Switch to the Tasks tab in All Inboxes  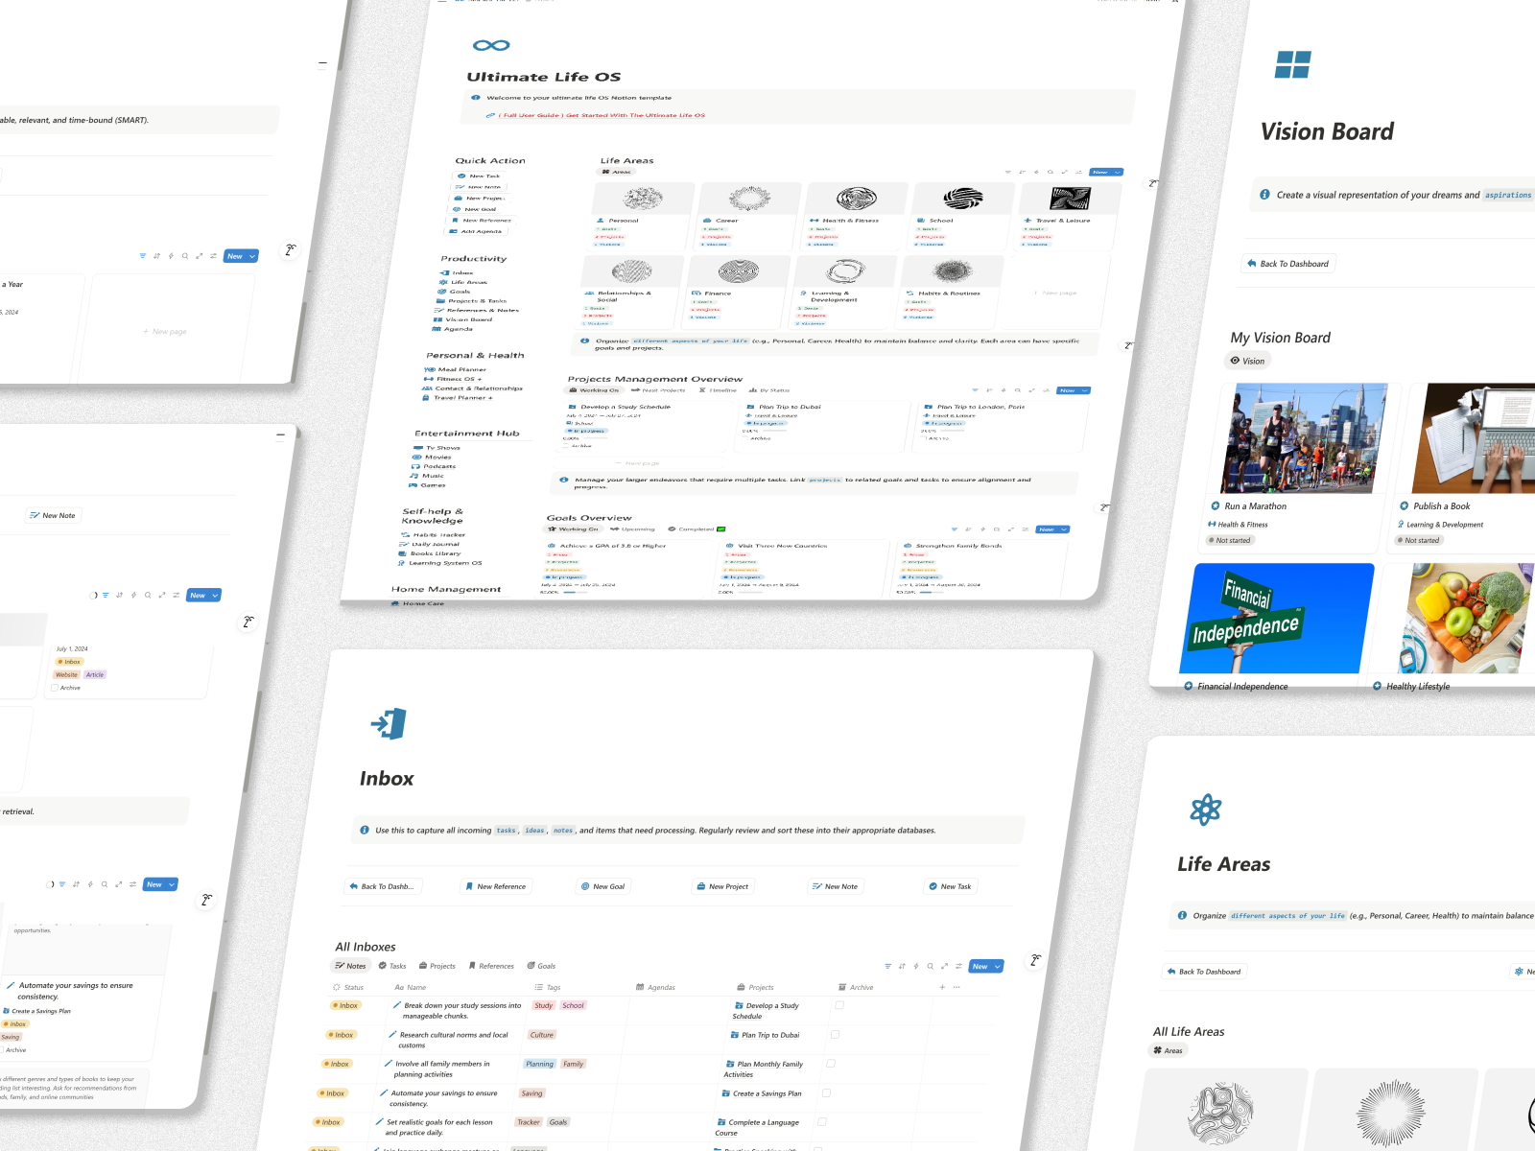392,966
